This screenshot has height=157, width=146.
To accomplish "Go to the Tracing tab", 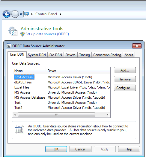I will coord(85,55).
